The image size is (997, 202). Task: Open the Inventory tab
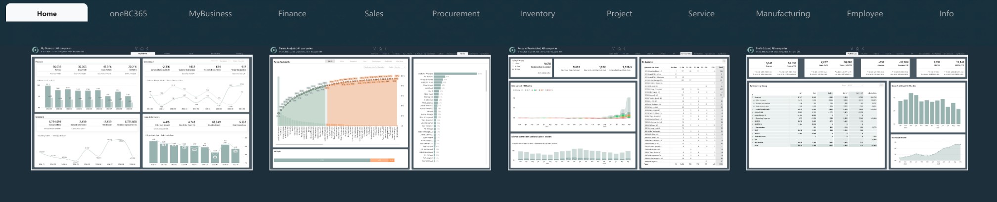coord(538,13)
